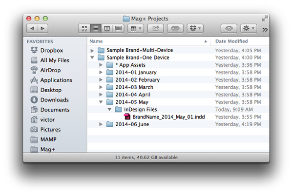Image resolution: width=293 pixels, height=195 pixels.
Task: Switch to column view
Action: [x=107, y=29]
